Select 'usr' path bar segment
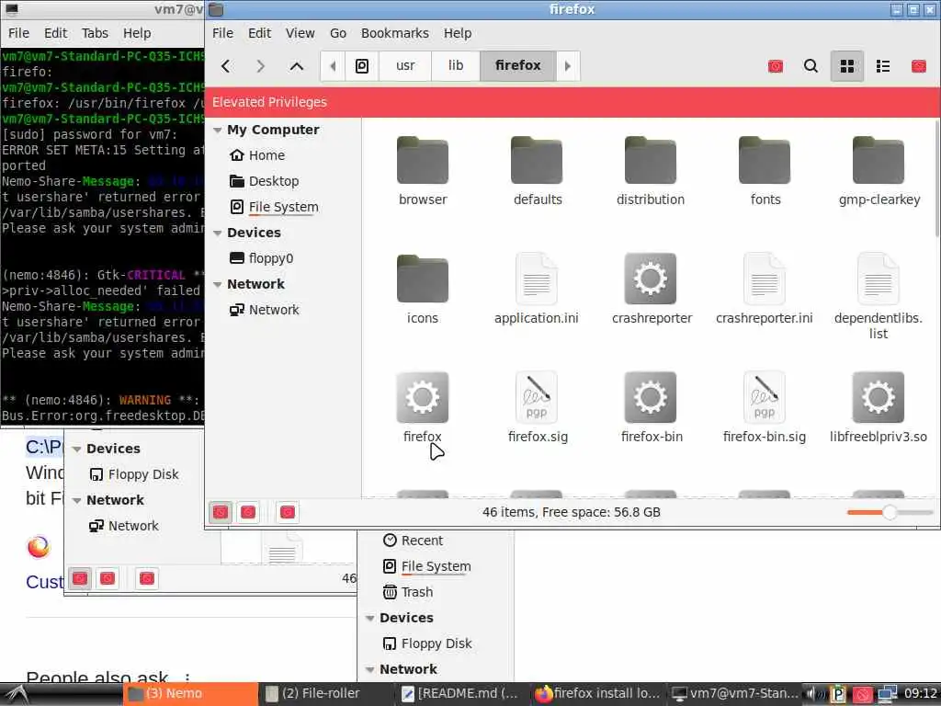 pos(405,65)
